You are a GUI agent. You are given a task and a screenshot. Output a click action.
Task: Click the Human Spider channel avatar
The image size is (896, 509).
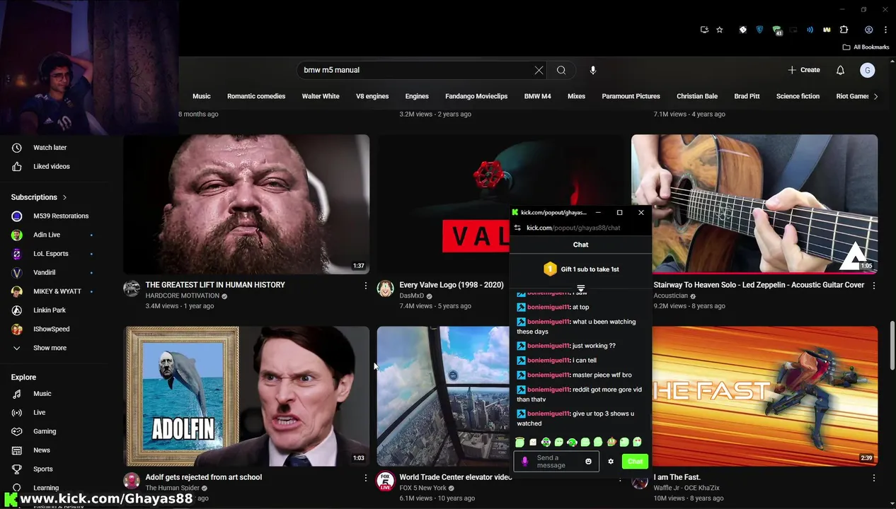pyautogui.click(x=132, y=481)
